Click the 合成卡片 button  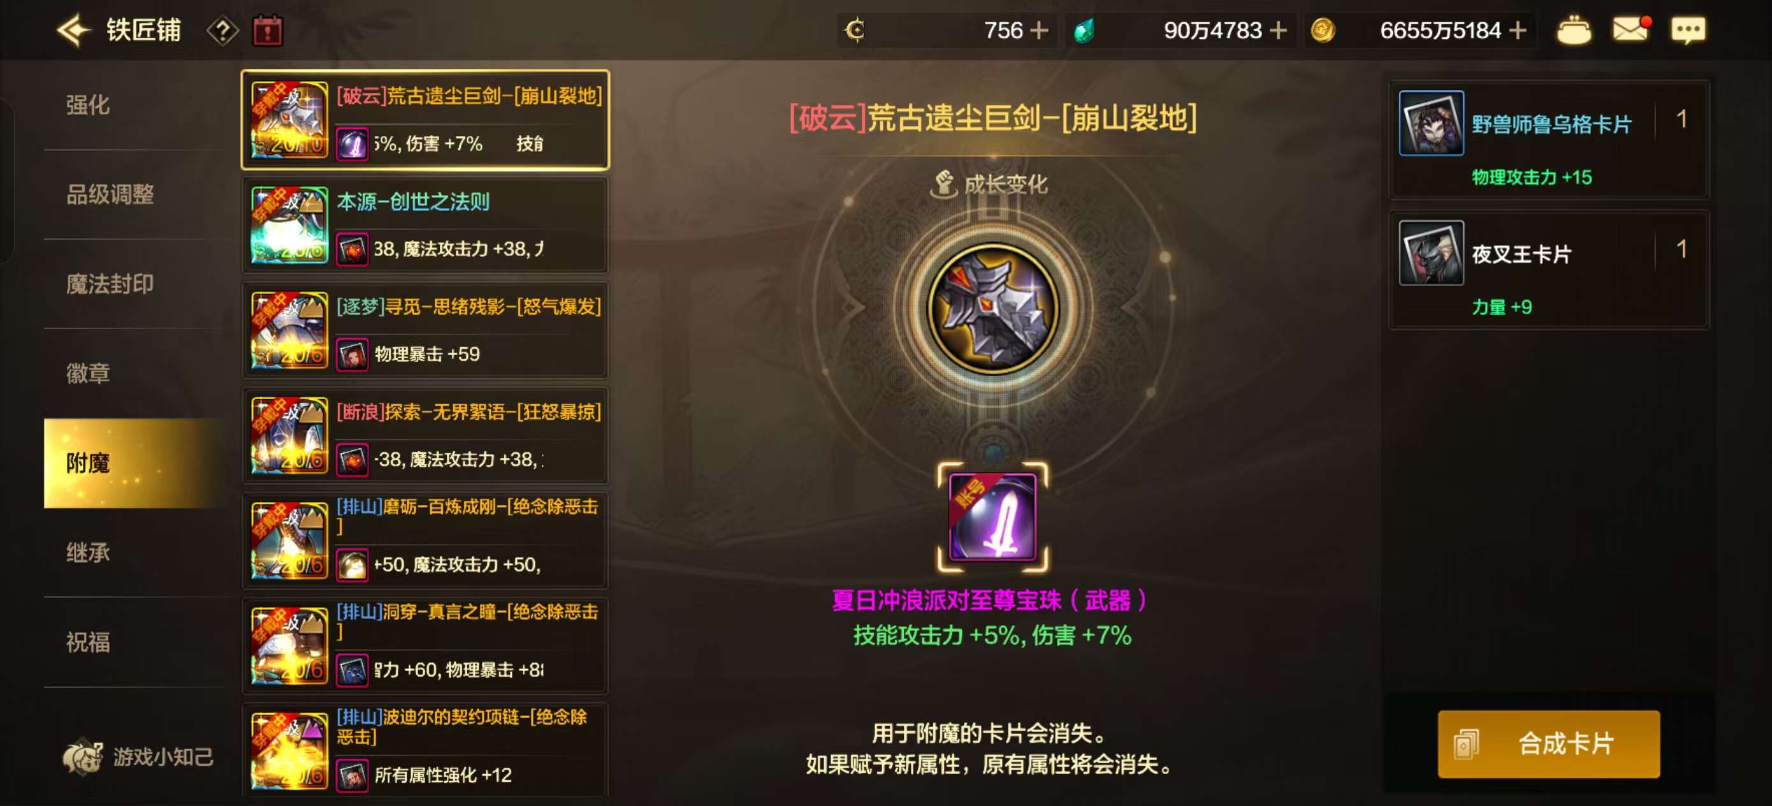(1548, 744)
